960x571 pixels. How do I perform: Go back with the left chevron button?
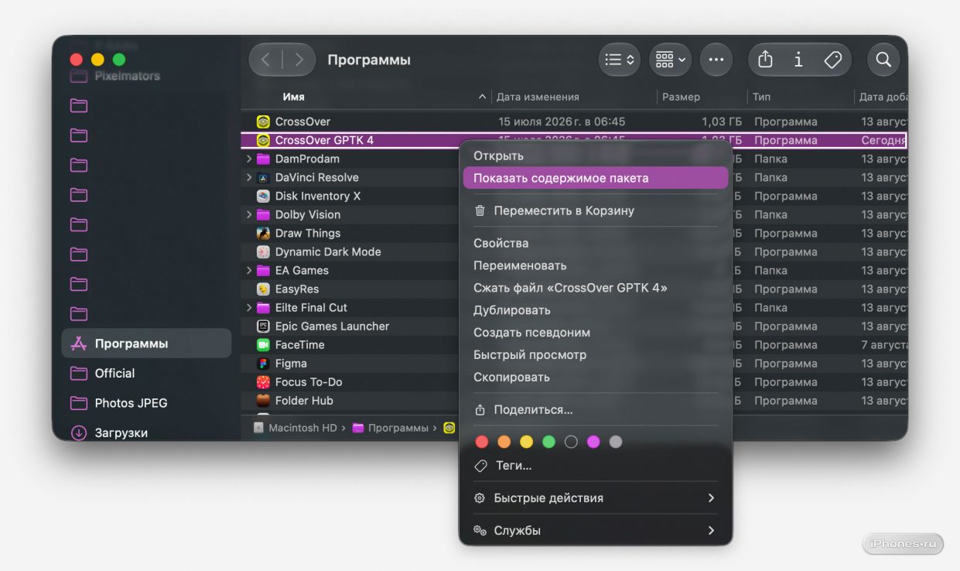[265, 60]
